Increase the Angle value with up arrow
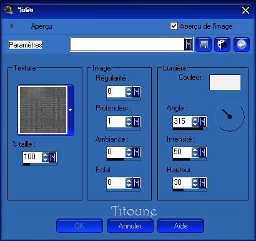Viewport: 256px width, 241px height. click(195, 119)
